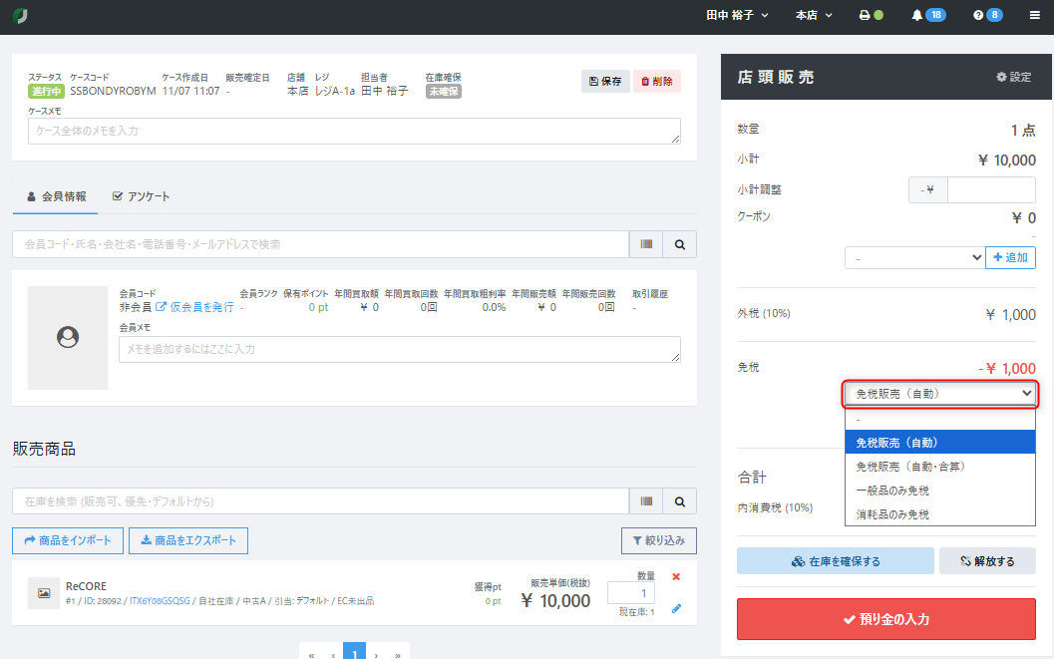Open item code ITX6Y08GSQSG link

[160, 601]
